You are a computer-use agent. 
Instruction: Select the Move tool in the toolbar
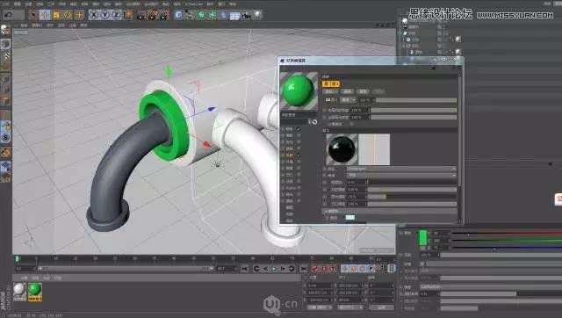click(45, 15)
